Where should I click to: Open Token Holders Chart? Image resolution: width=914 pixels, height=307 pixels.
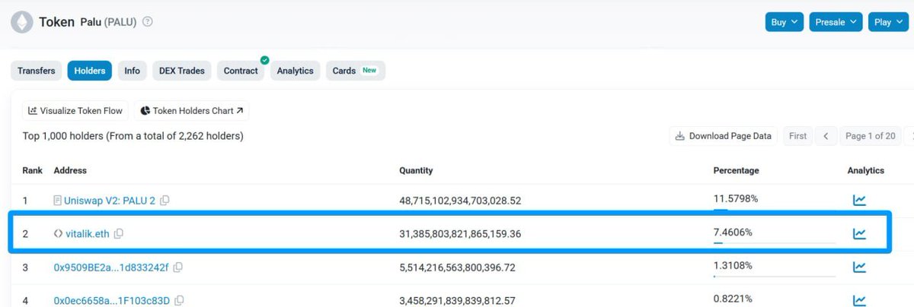tap(192, 110)
